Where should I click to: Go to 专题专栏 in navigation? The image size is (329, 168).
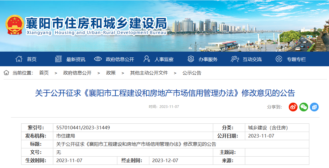296,59
